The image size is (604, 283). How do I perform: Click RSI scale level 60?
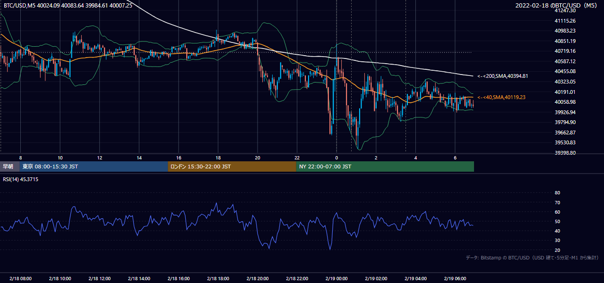click(x=557, y=212)
